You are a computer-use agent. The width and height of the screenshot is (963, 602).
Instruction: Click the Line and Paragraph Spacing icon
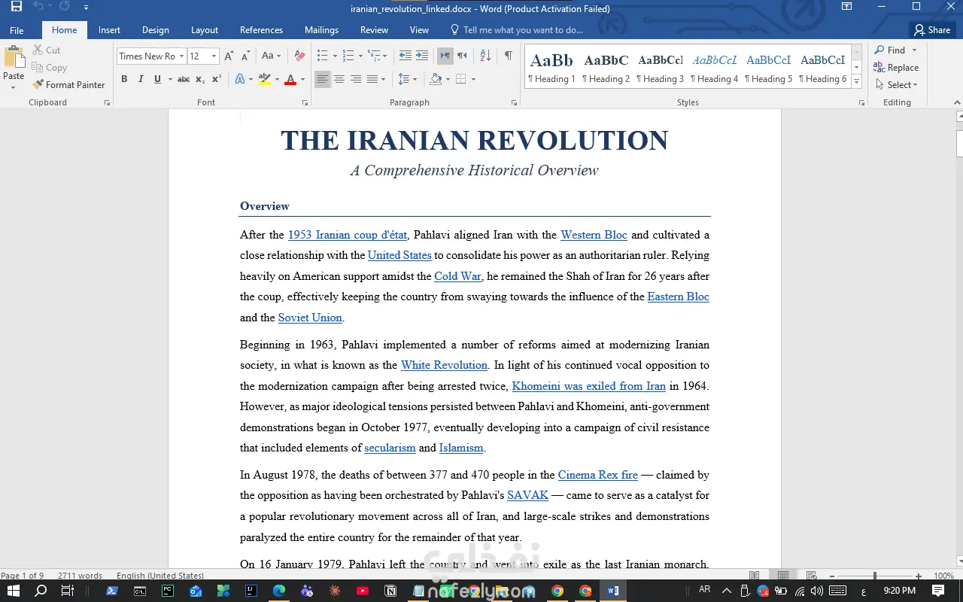(403, 79)
